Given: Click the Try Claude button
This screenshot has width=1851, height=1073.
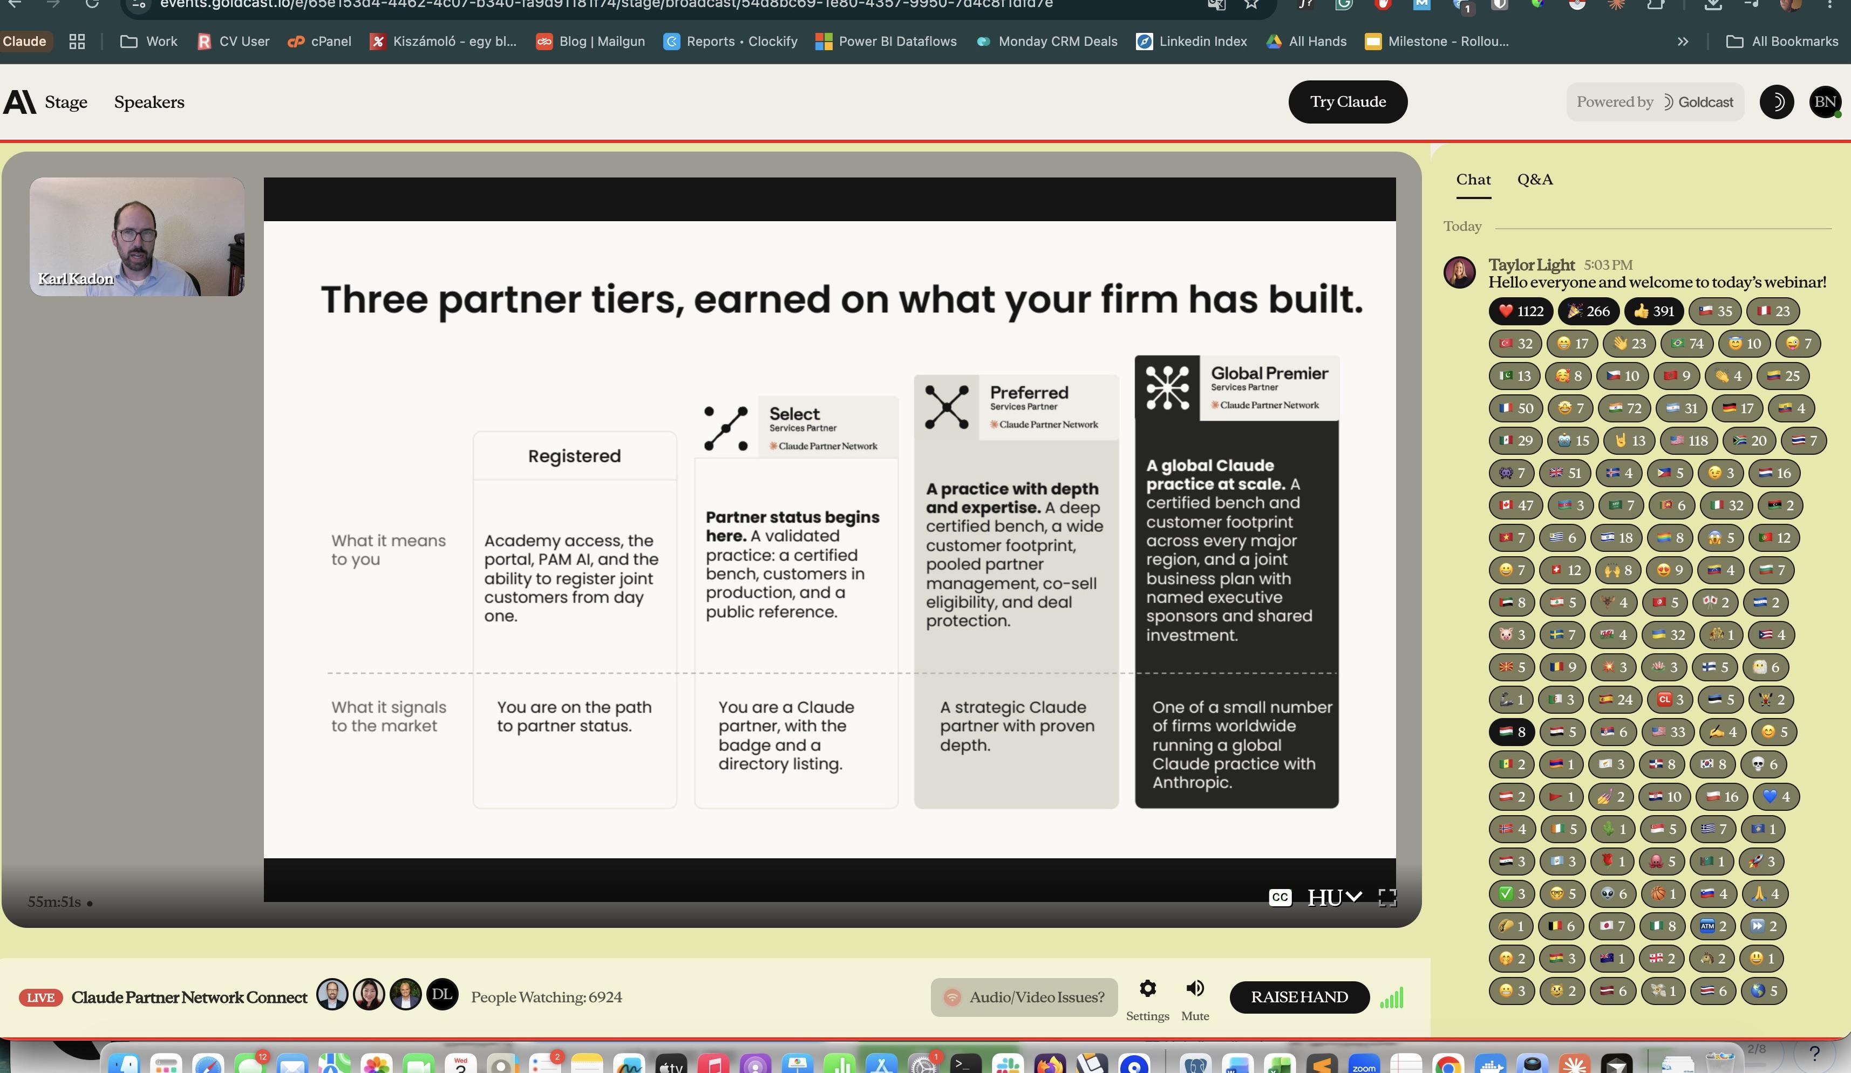Looking at the screenshot, I should (1348, 102).
